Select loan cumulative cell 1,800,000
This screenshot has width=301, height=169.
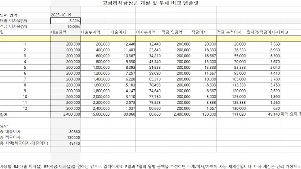click(x=95, y=91)
